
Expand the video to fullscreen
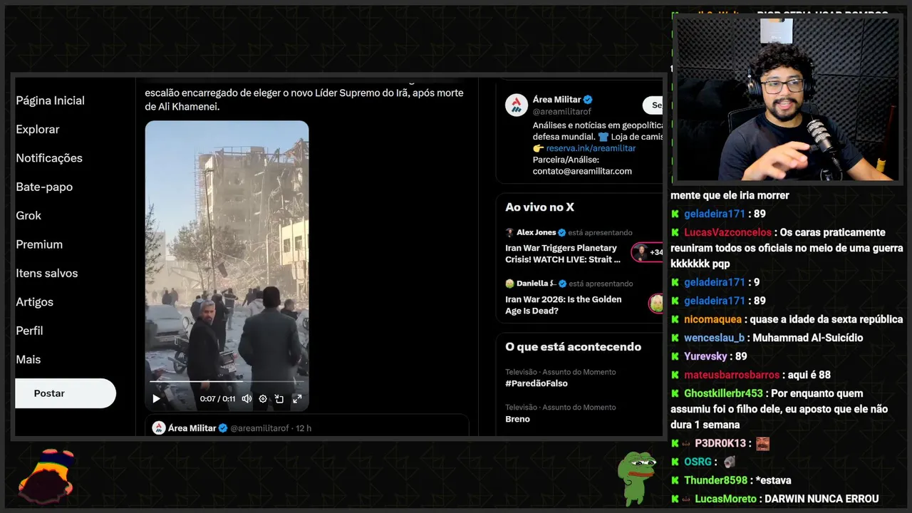point(297,399)
